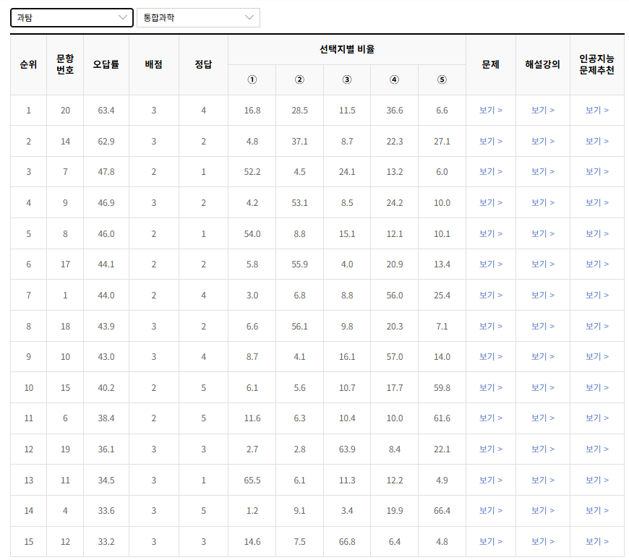Open 문제 보기 for question 4

490,510
